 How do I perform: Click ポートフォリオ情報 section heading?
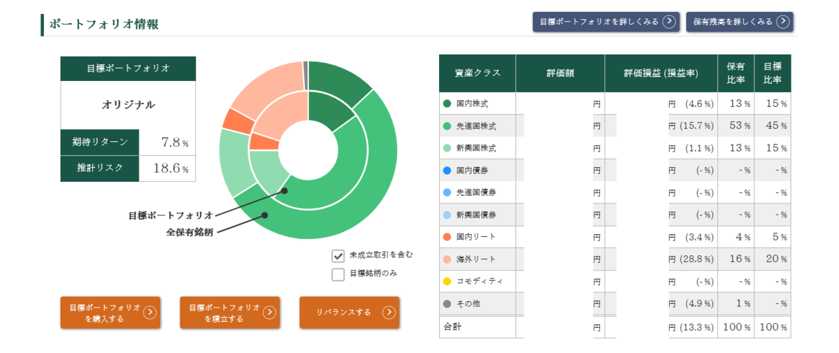coord(103,24)
